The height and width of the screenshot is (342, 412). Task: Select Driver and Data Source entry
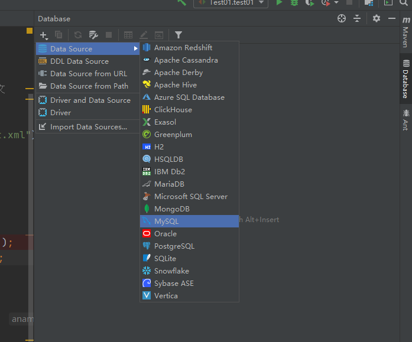click(87, 100)
